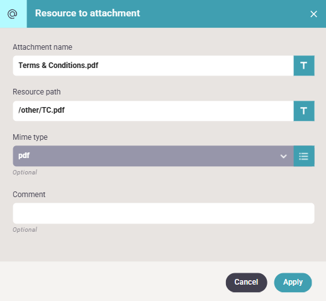Click the Mime type label
This screenshot has height=301, width=326.
click(x=30, y=137)
